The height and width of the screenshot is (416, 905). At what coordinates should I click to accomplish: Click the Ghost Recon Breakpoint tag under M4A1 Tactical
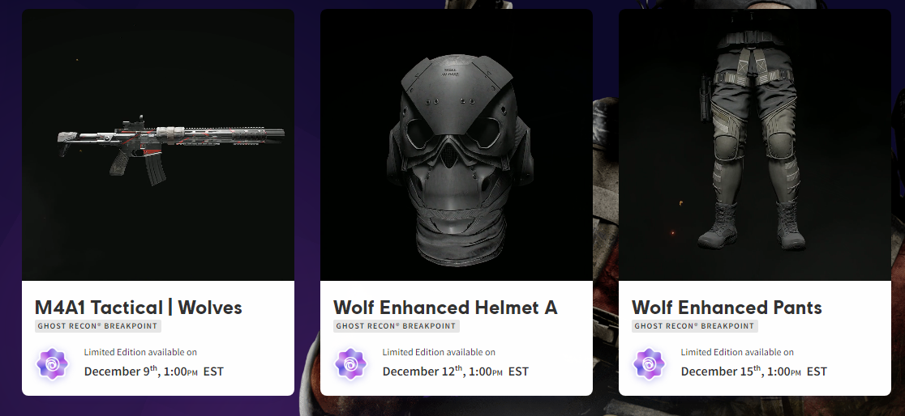coord(98,326)
